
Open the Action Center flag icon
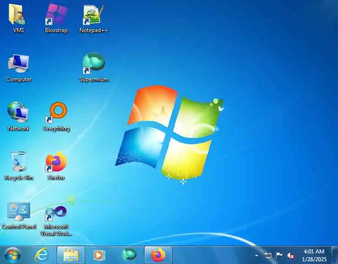click(x=279, y=255)
